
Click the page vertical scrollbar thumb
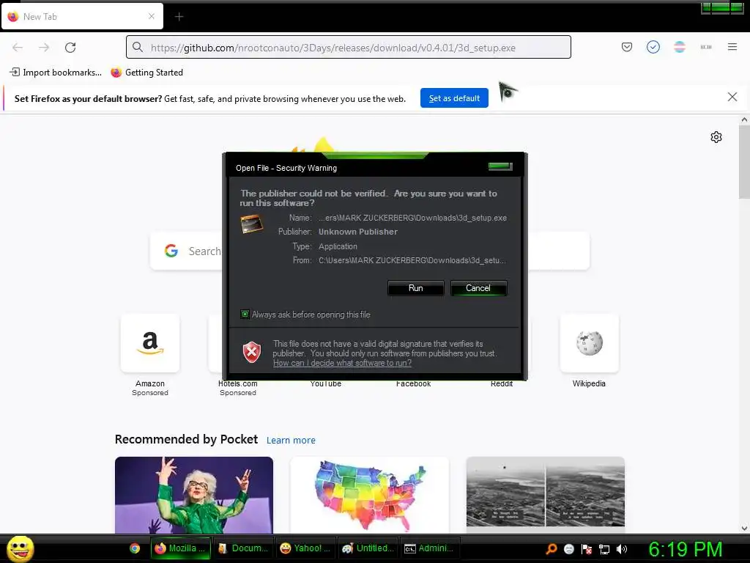pyautogui.click(x=744, y=163)
